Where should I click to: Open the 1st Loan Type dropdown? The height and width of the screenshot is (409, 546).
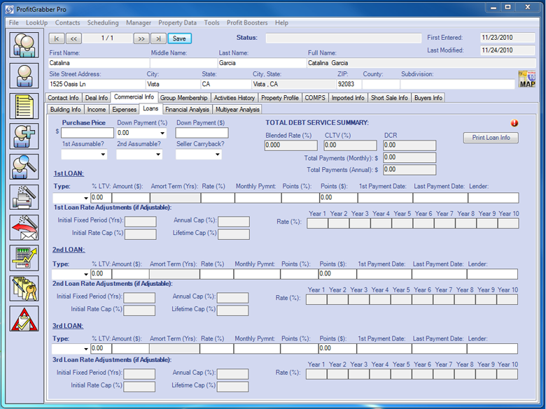click(85, 198)
